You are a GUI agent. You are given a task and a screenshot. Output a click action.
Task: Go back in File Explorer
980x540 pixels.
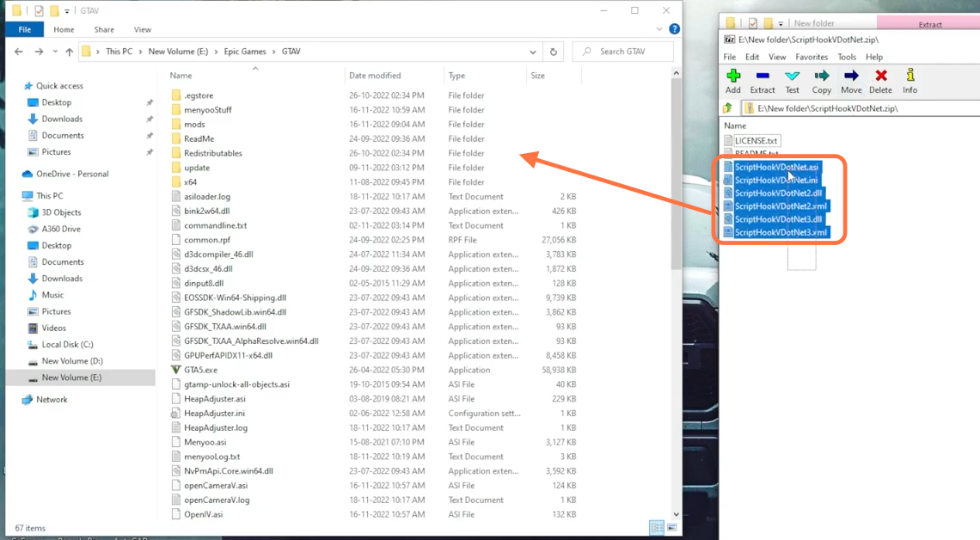(19, 52)
